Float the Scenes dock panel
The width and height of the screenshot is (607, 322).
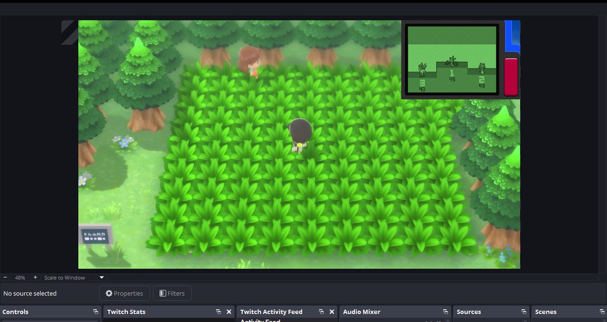(x=602, y=312)
